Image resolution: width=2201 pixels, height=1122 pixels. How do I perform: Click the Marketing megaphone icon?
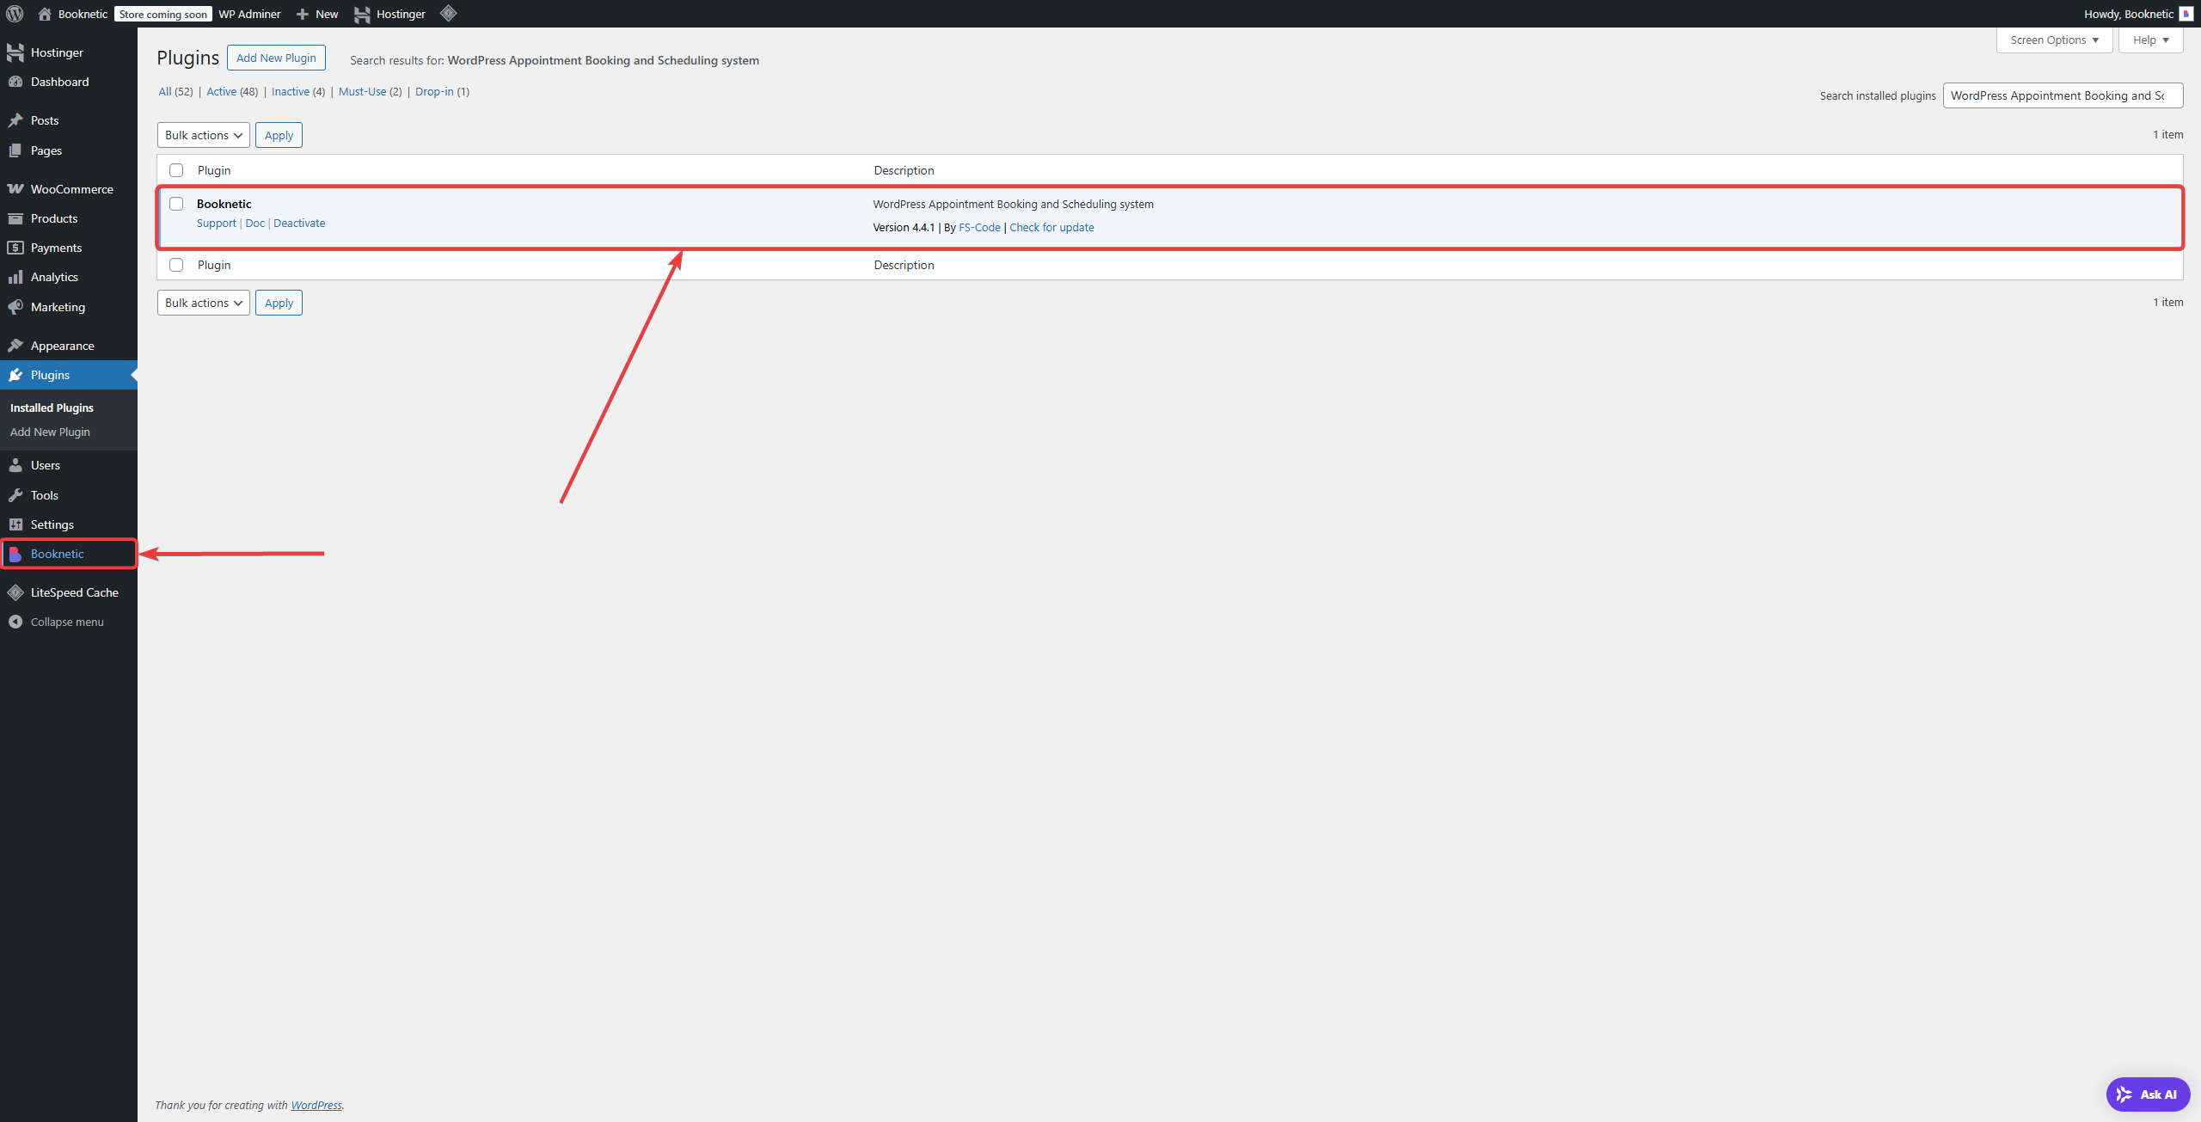15,307
